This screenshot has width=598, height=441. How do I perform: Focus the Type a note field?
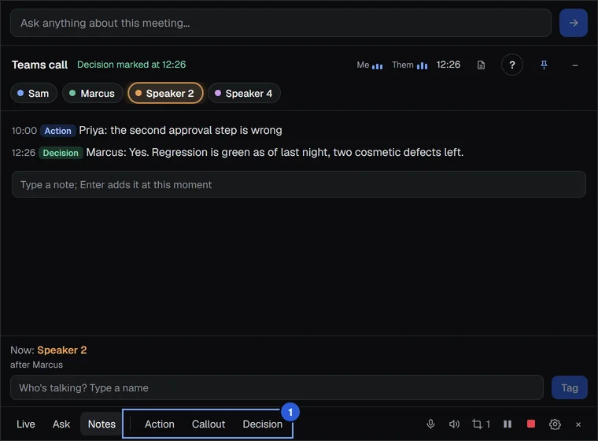point(299,184)
